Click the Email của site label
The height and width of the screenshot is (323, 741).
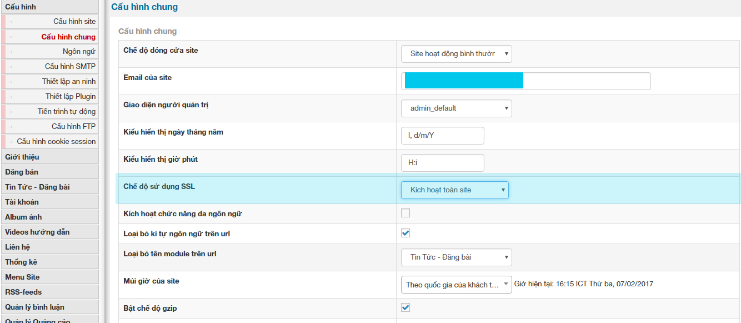pyautogui.click(x=148, y=78)
